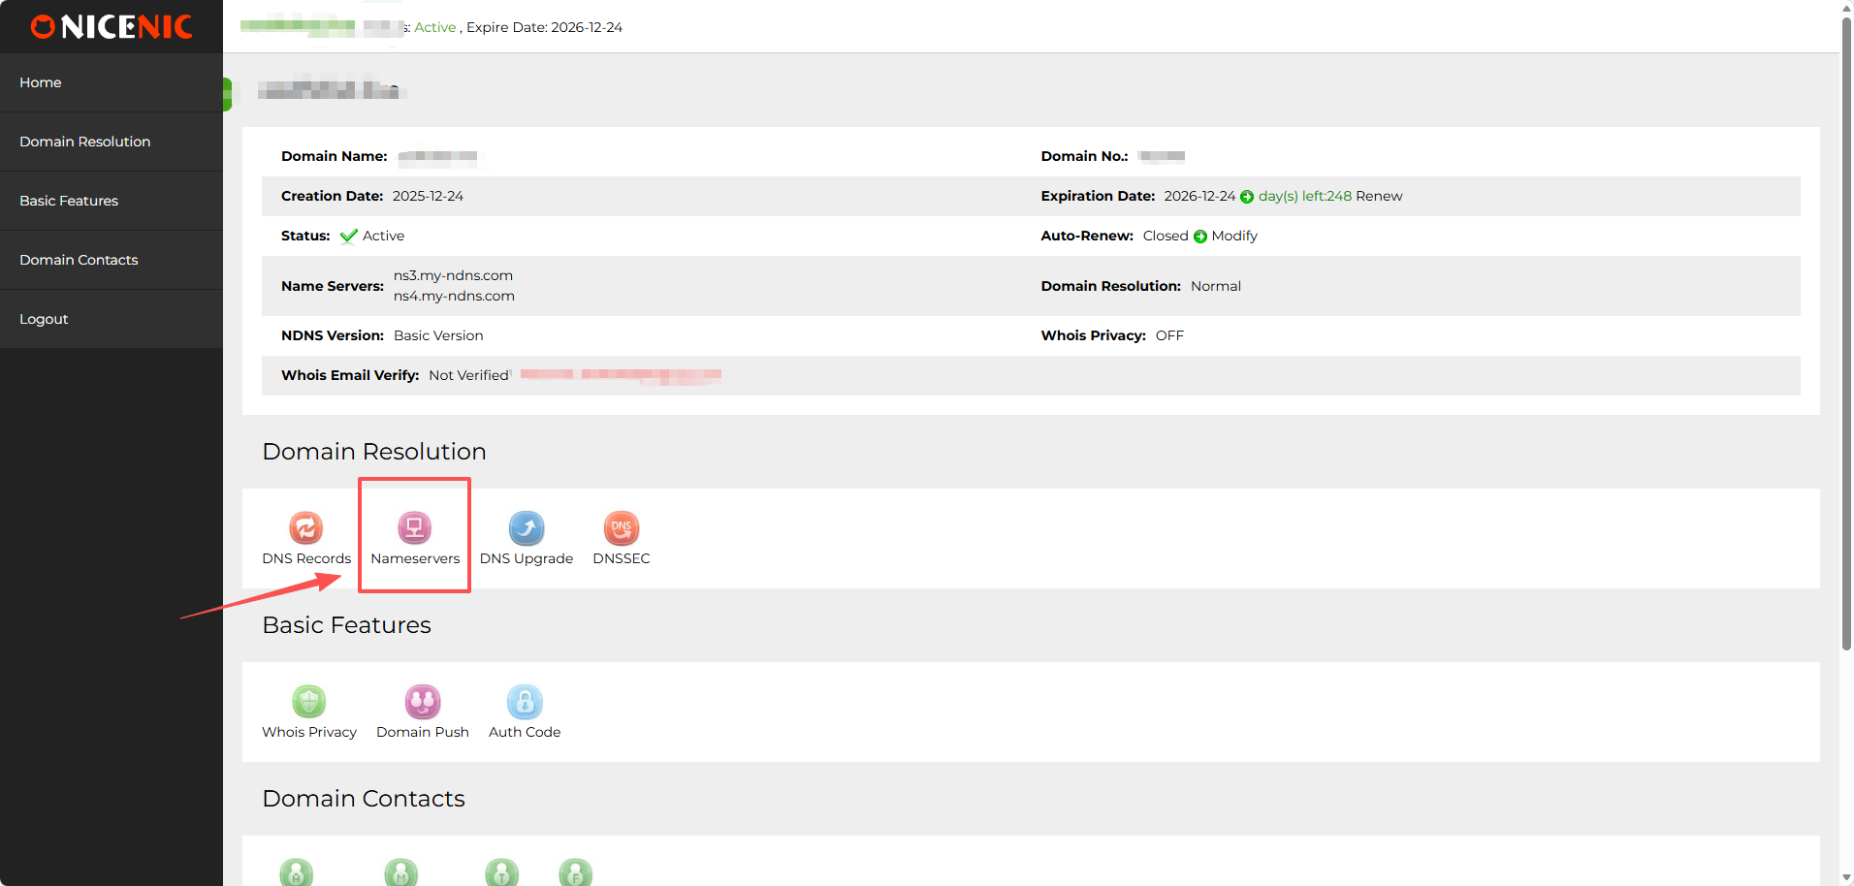Open the DNS Records icon

coord(305,528)
